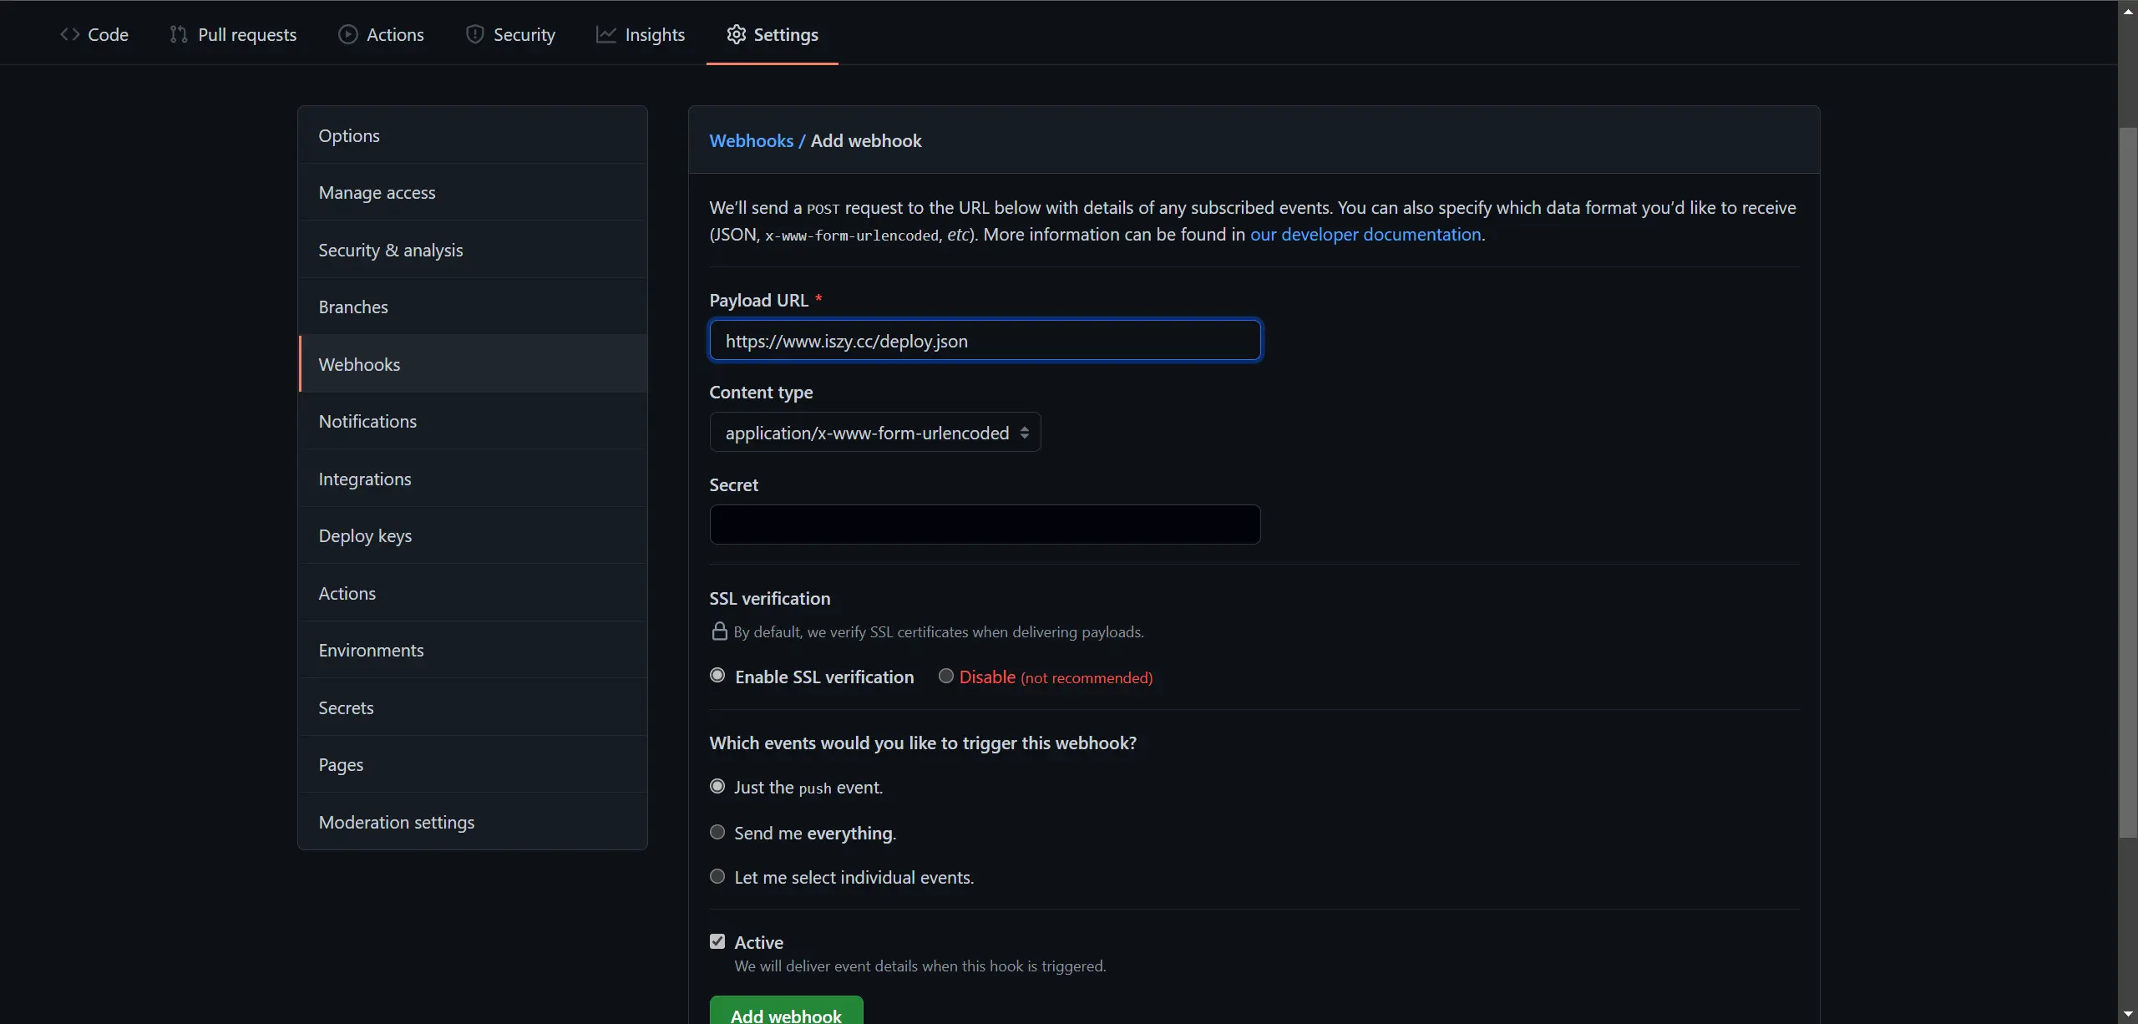
Task: Open the Notifications settings section
Action: [x=368, y=421]
